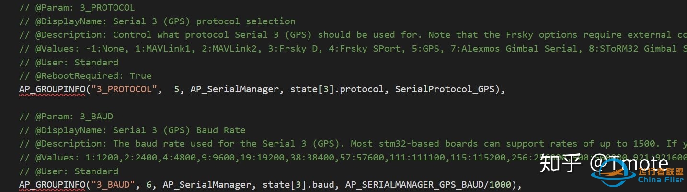Click "Serial 3 (GPS) Baud Rate" display name
This screenshot has width=687, height=192.
(179, 130)
